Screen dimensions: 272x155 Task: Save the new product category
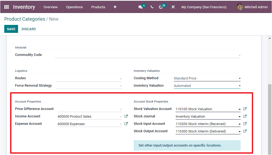11,29
